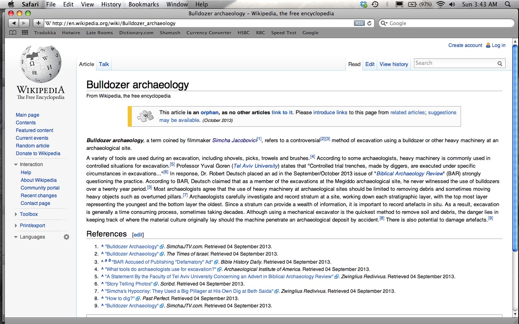Open the bookmarks book icon
Screen dimensions: 519x324
[13, 33]
